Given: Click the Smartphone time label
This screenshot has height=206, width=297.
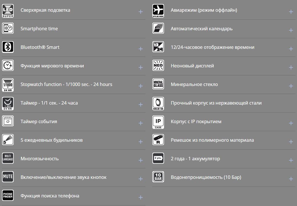Looking at the screenshot, I should tap(39, 29).
